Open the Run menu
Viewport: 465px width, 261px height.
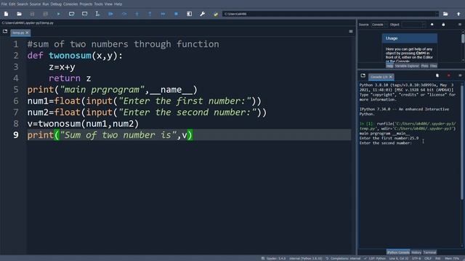(45, 4)
